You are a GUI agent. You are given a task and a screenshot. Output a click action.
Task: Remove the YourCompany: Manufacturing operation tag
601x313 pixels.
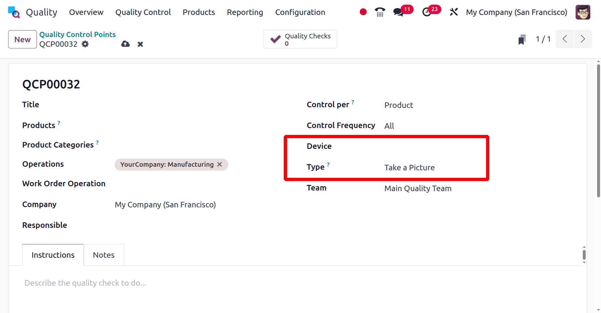point(219,164)
